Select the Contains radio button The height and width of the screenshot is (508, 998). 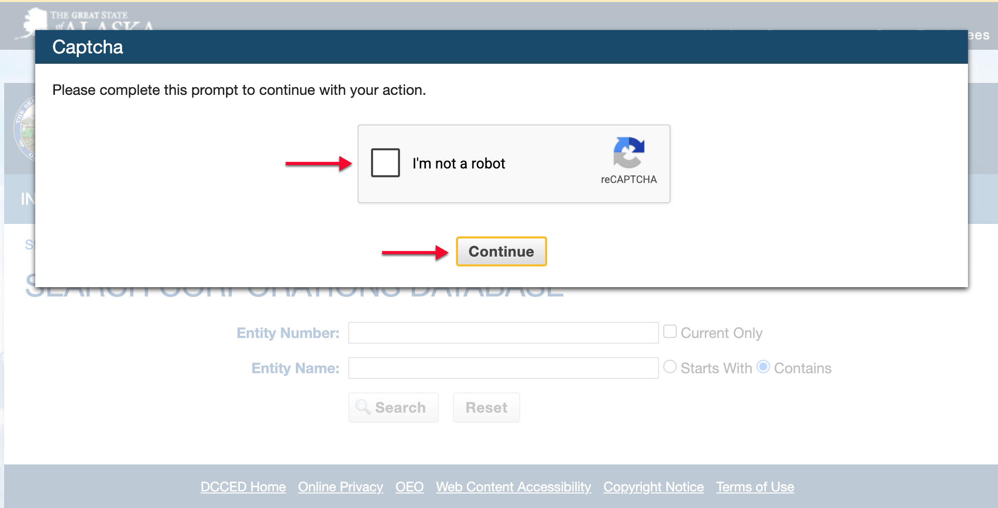(763, 366)
